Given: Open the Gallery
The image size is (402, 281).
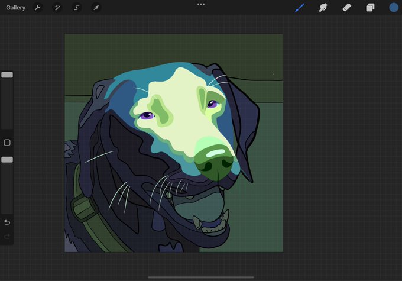Looking at the screenshot, I should pyautogui.click(x=15, y=8).
